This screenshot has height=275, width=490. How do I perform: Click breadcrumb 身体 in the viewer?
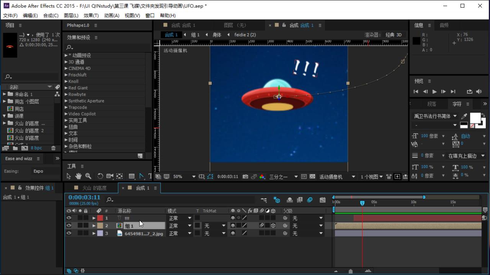[217, 35]
